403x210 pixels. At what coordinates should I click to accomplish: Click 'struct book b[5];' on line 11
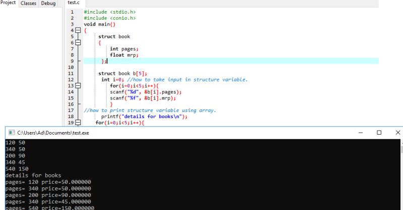coord(122,73)
